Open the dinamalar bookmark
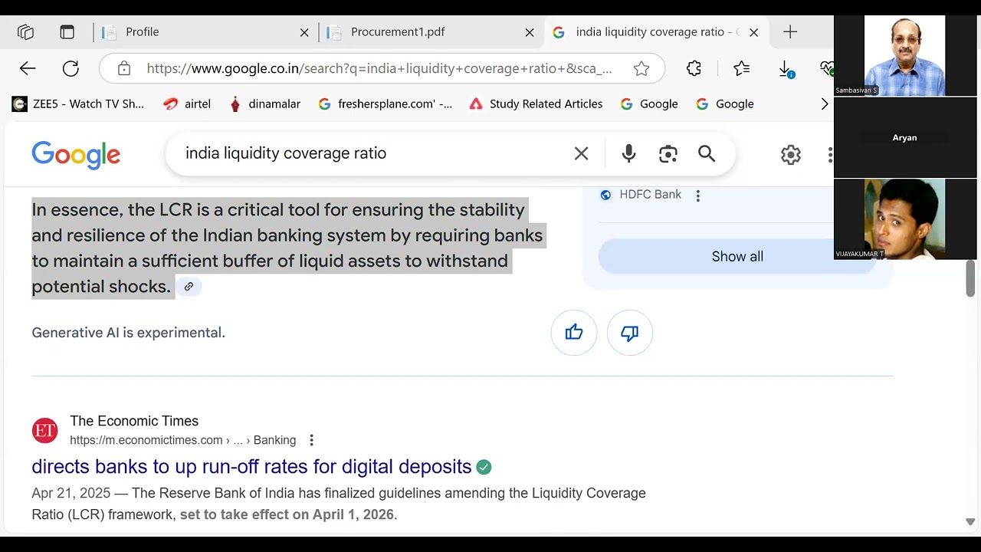 tap(264, 104)
